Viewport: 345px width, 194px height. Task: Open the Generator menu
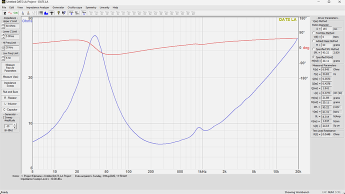click(58, 7)
